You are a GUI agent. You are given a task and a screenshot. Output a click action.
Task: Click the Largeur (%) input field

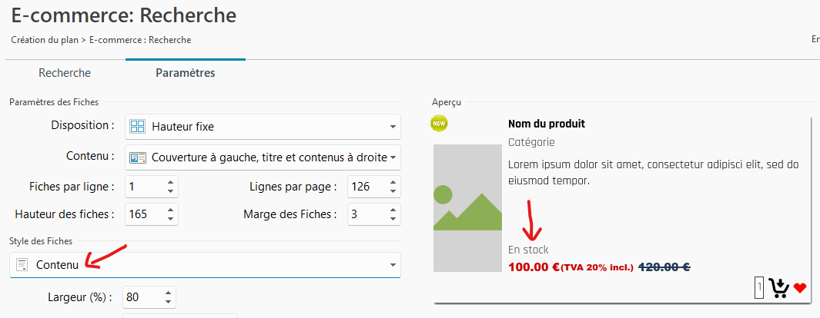tap(144, 296)
